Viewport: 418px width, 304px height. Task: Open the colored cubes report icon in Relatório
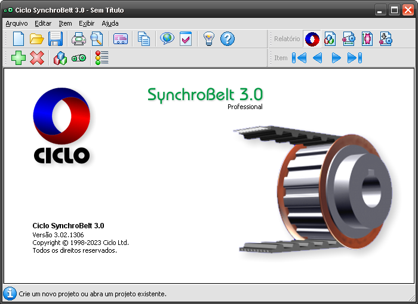tap(330, 39)
